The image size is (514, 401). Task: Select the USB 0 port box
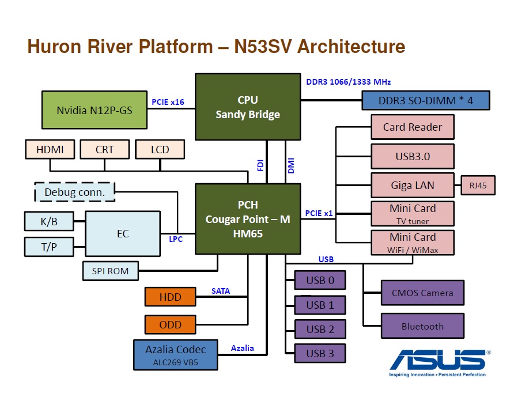tap(320, 280)
